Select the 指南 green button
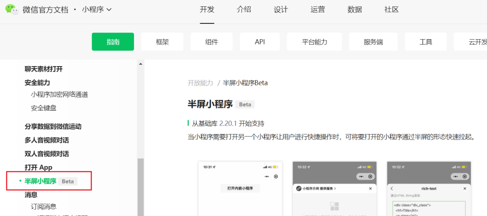 tap(113, 42)
